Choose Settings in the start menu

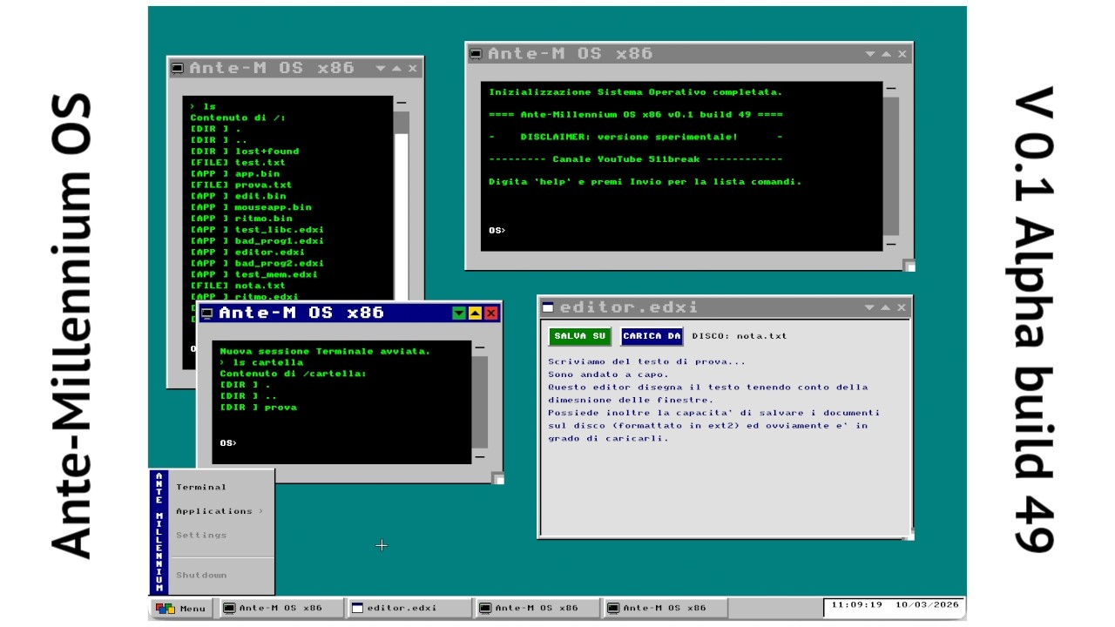(201, 536)
